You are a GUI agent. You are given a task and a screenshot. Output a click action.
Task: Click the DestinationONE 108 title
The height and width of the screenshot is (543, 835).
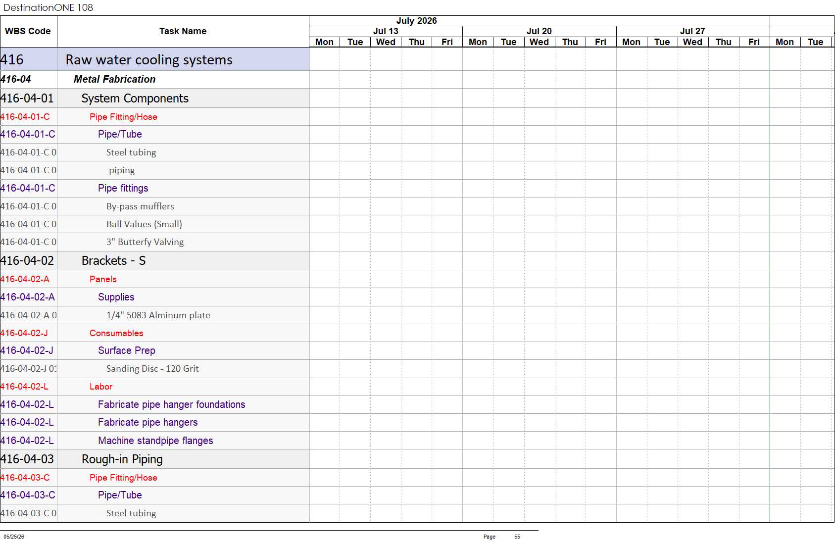click(x=48, y=7)
